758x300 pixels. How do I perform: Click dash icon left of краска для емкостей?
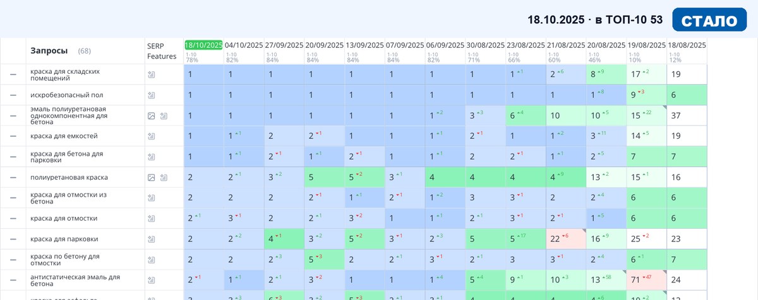(x=13, y=136)
